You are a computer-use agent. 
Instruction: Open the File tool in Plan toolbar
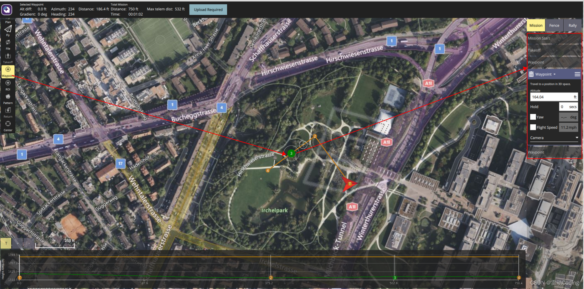(x=8, y=44)
